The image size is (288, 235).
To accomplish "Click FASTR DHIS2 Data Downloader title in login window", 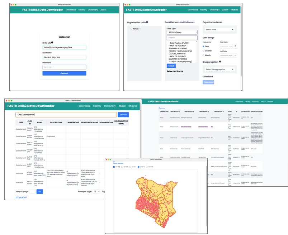I will point(43,10).
